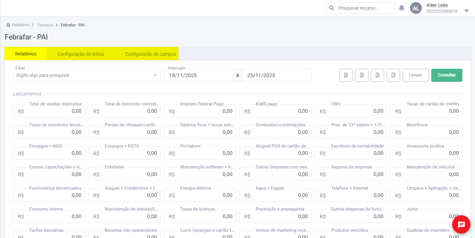Focus the Total de desconto concedido field

(x=124, y=111)
